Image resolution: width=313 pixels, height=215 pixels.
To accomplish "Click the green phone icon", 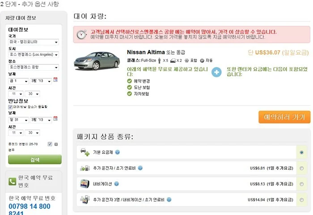I will tap(12, 181).
